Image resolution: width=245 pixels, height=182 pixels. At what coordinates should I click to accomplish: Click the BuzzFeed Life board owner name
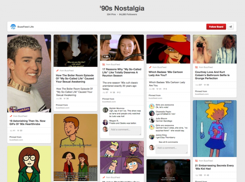pos(26,27)
